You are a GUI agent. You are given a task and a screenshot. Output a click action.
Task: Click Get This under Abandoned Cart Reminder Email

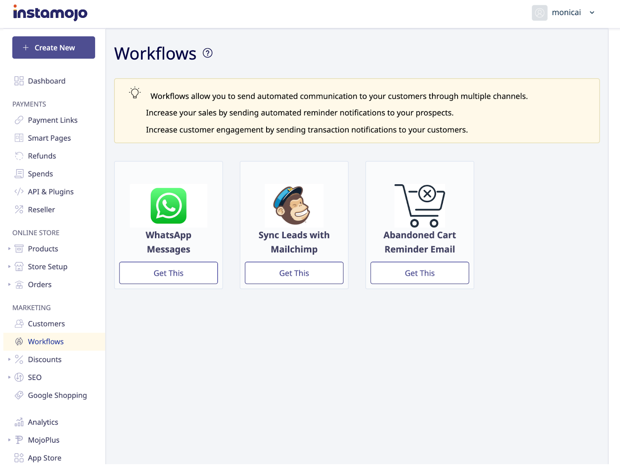420,273
